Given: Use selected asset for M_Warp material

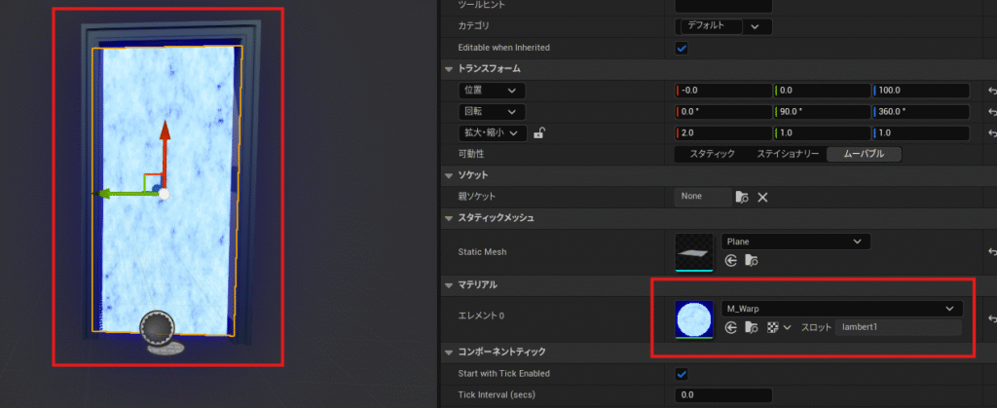Looking at the screenshot, I should 732,327.
